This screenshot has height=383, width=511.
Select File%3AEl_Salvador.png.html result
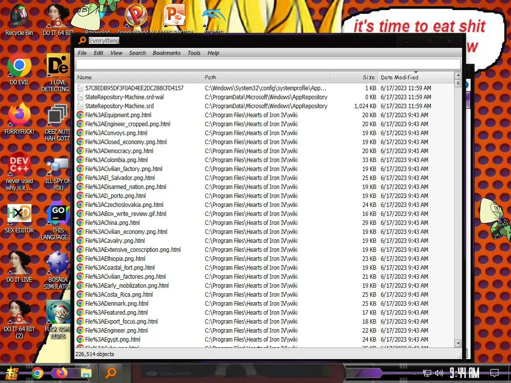pos(264,178)
